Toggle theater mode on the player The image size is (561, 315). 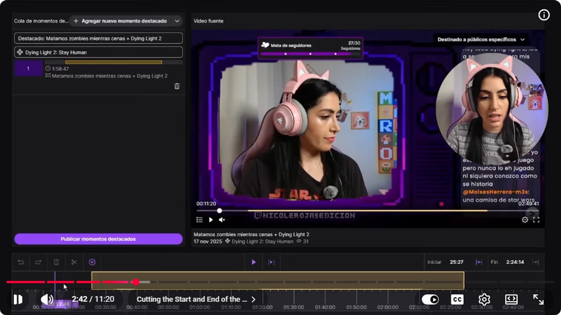point(511,299)
